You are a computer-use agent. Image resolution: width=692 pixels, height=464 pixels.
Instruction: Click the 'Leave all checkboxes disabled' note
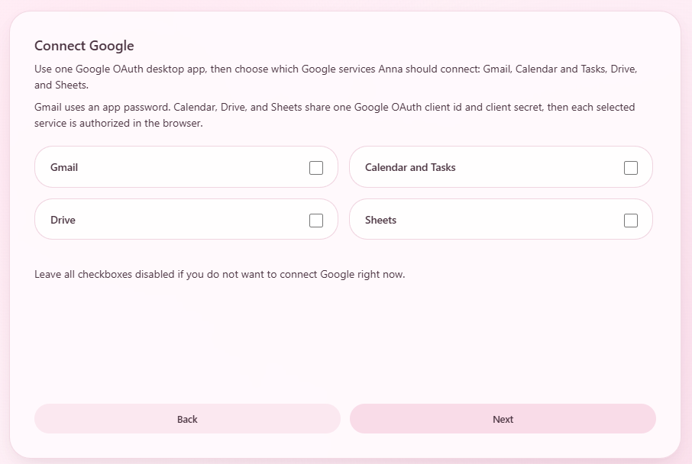pos(219,274)
